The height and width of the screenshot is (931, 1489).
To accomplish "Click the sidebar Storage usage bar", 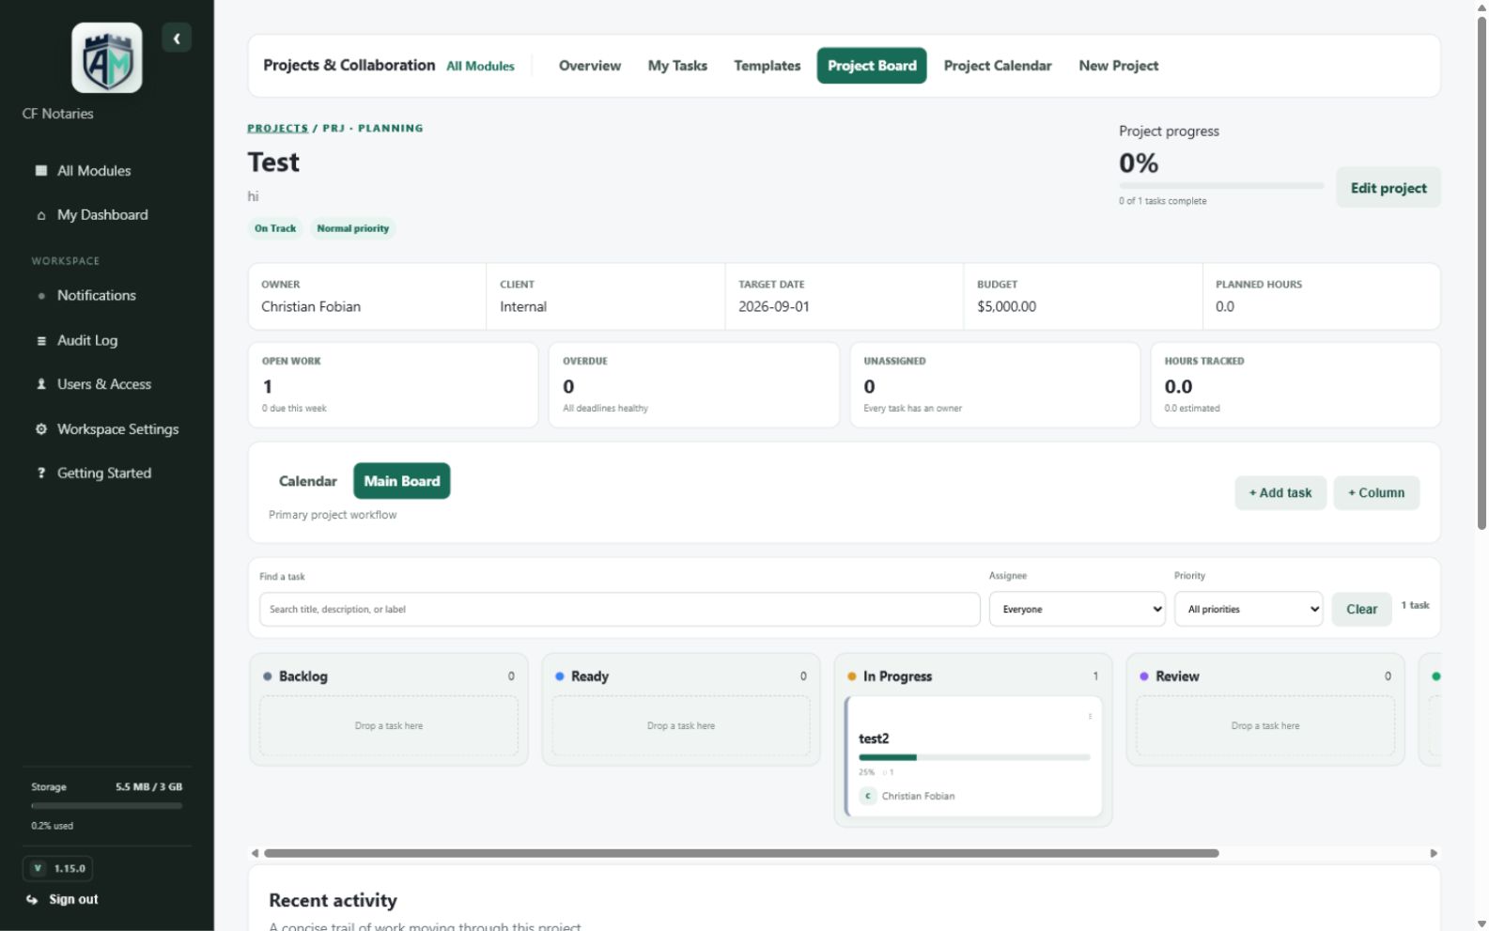I will tap(107, 806).
